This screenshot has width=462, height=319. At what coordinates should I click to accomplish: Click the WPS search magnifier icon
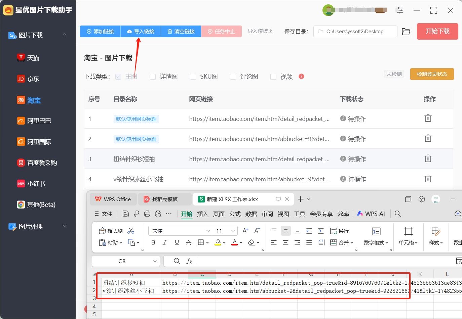click(x=398, y=214)
